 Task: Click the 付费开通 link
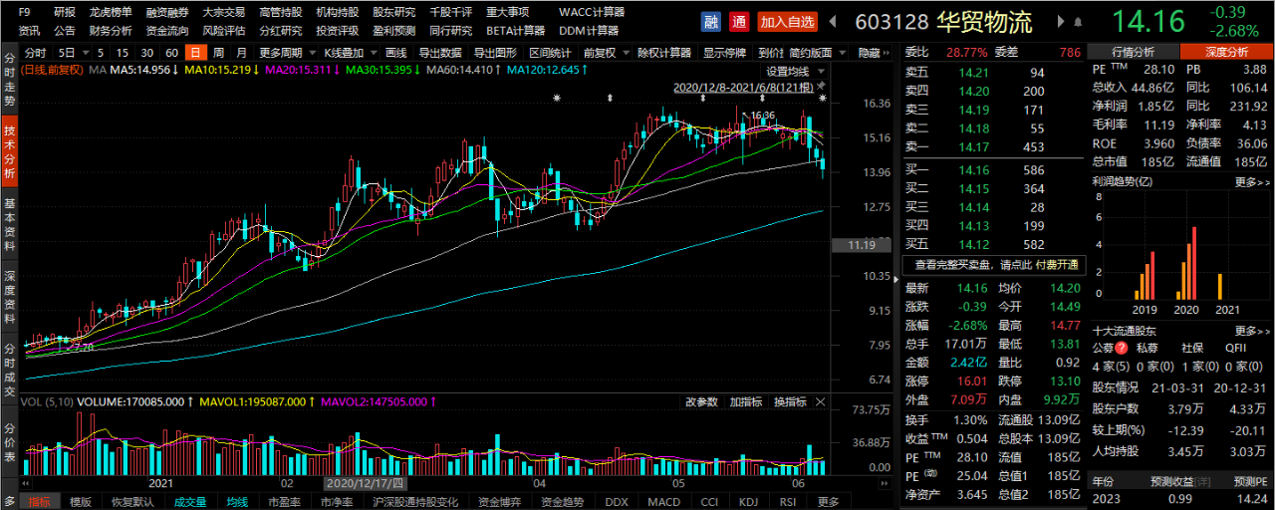click(x=1056, y=266)
